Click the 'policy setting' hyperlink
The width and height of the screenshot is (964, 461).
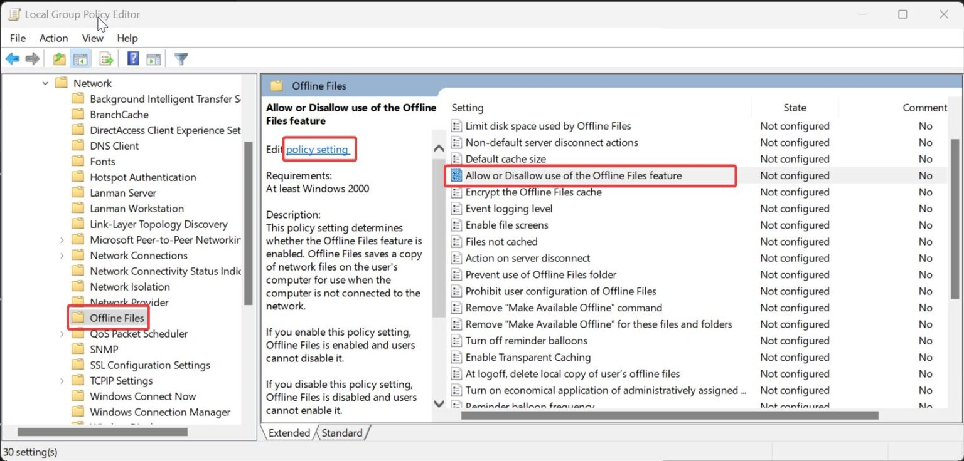319,149
